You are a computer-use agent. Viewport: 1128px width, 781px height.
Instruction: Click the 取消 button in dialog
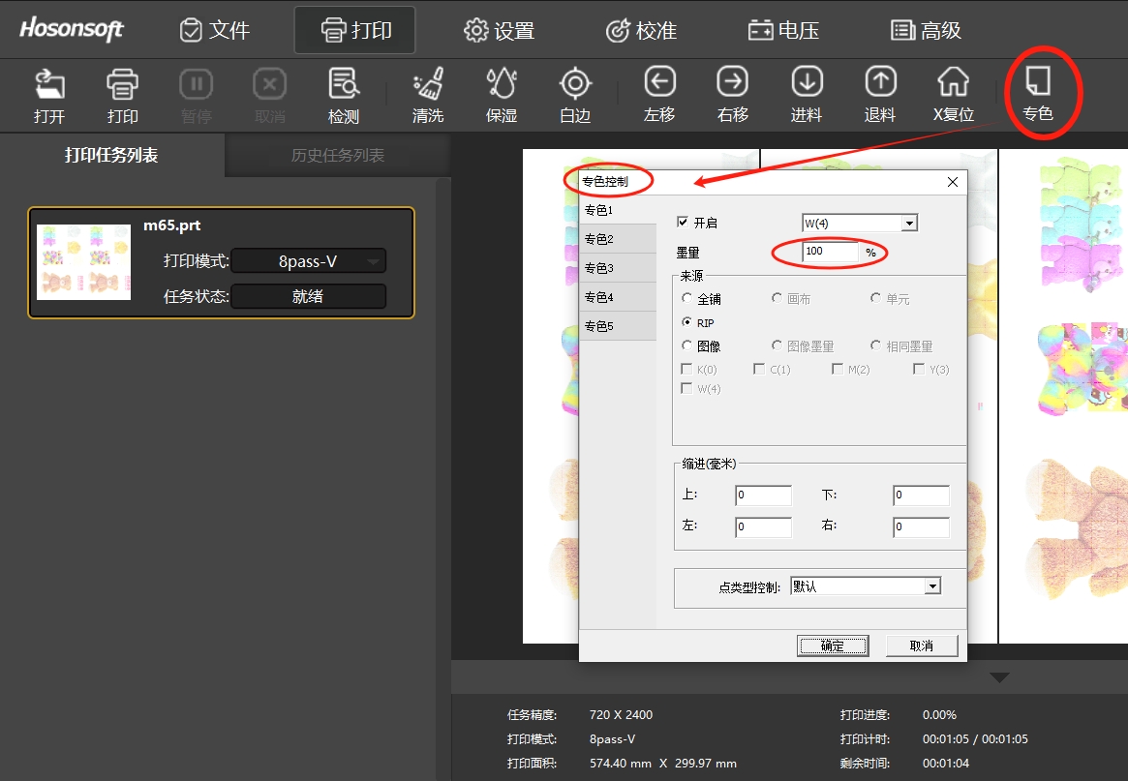click(x=921, y=646)
